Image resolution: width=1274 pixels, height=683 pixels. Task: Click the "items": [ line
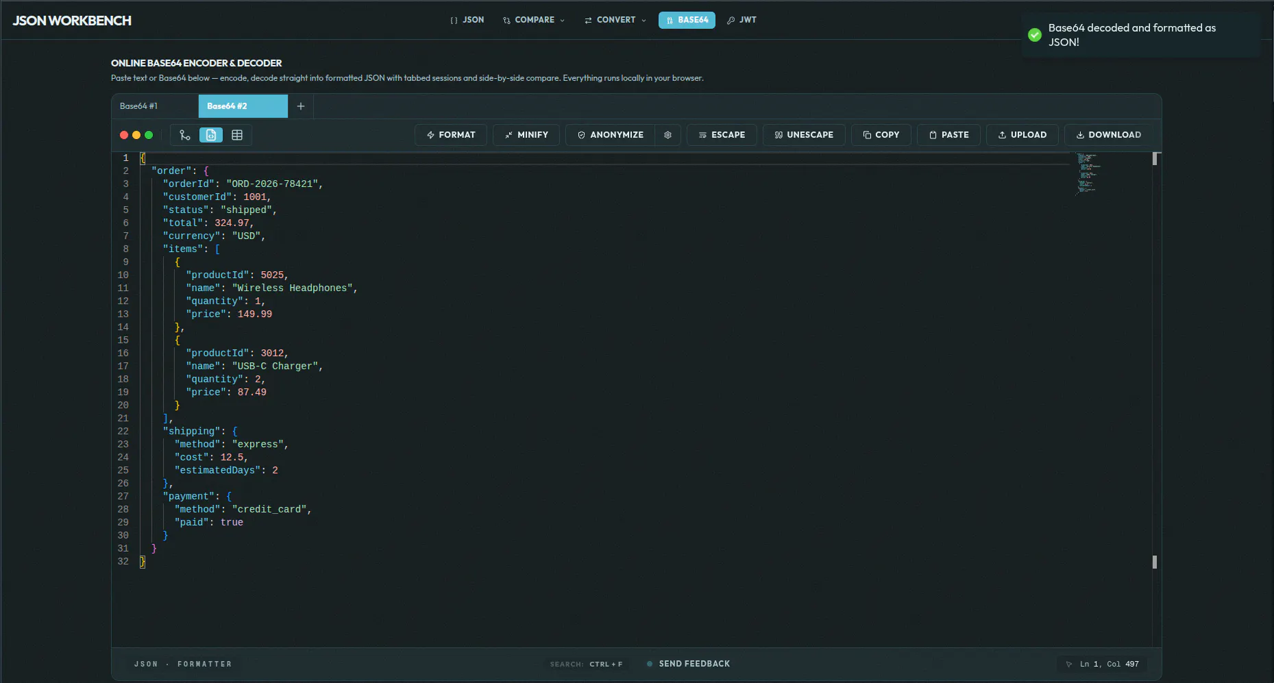point(191,249)
